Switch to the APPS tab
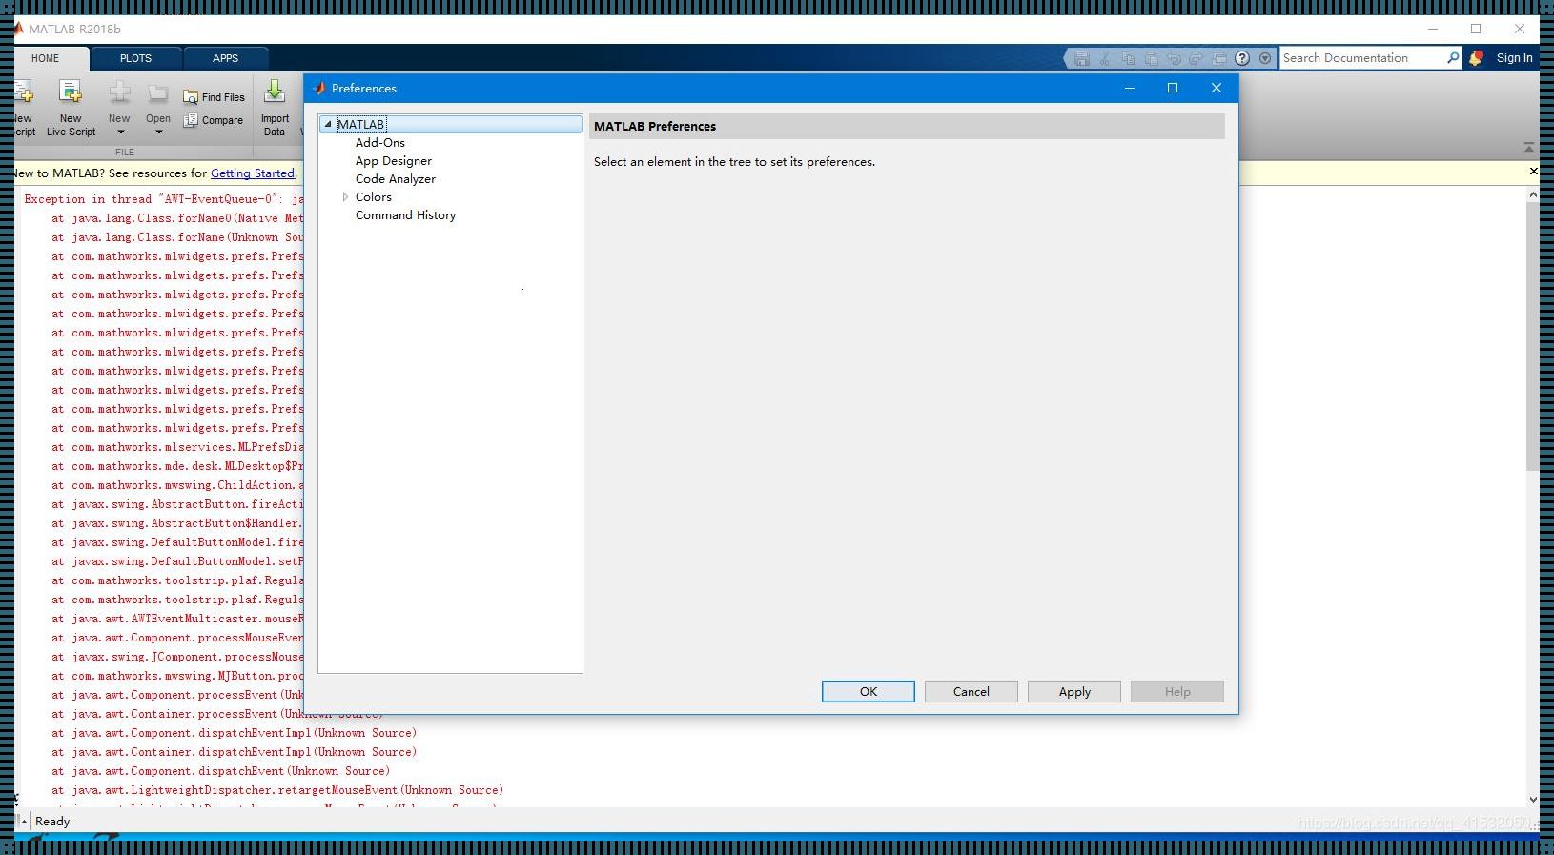The width and height of the screenshot is (1554, 855). coord(225,58)
